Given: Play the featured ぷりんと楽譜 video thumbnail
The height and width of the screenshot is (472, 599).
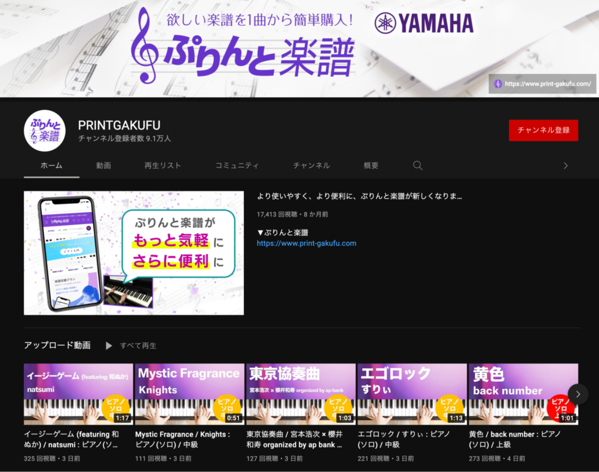Looking at the screenshot, I should pyautogui.click(x=134, y=253).
